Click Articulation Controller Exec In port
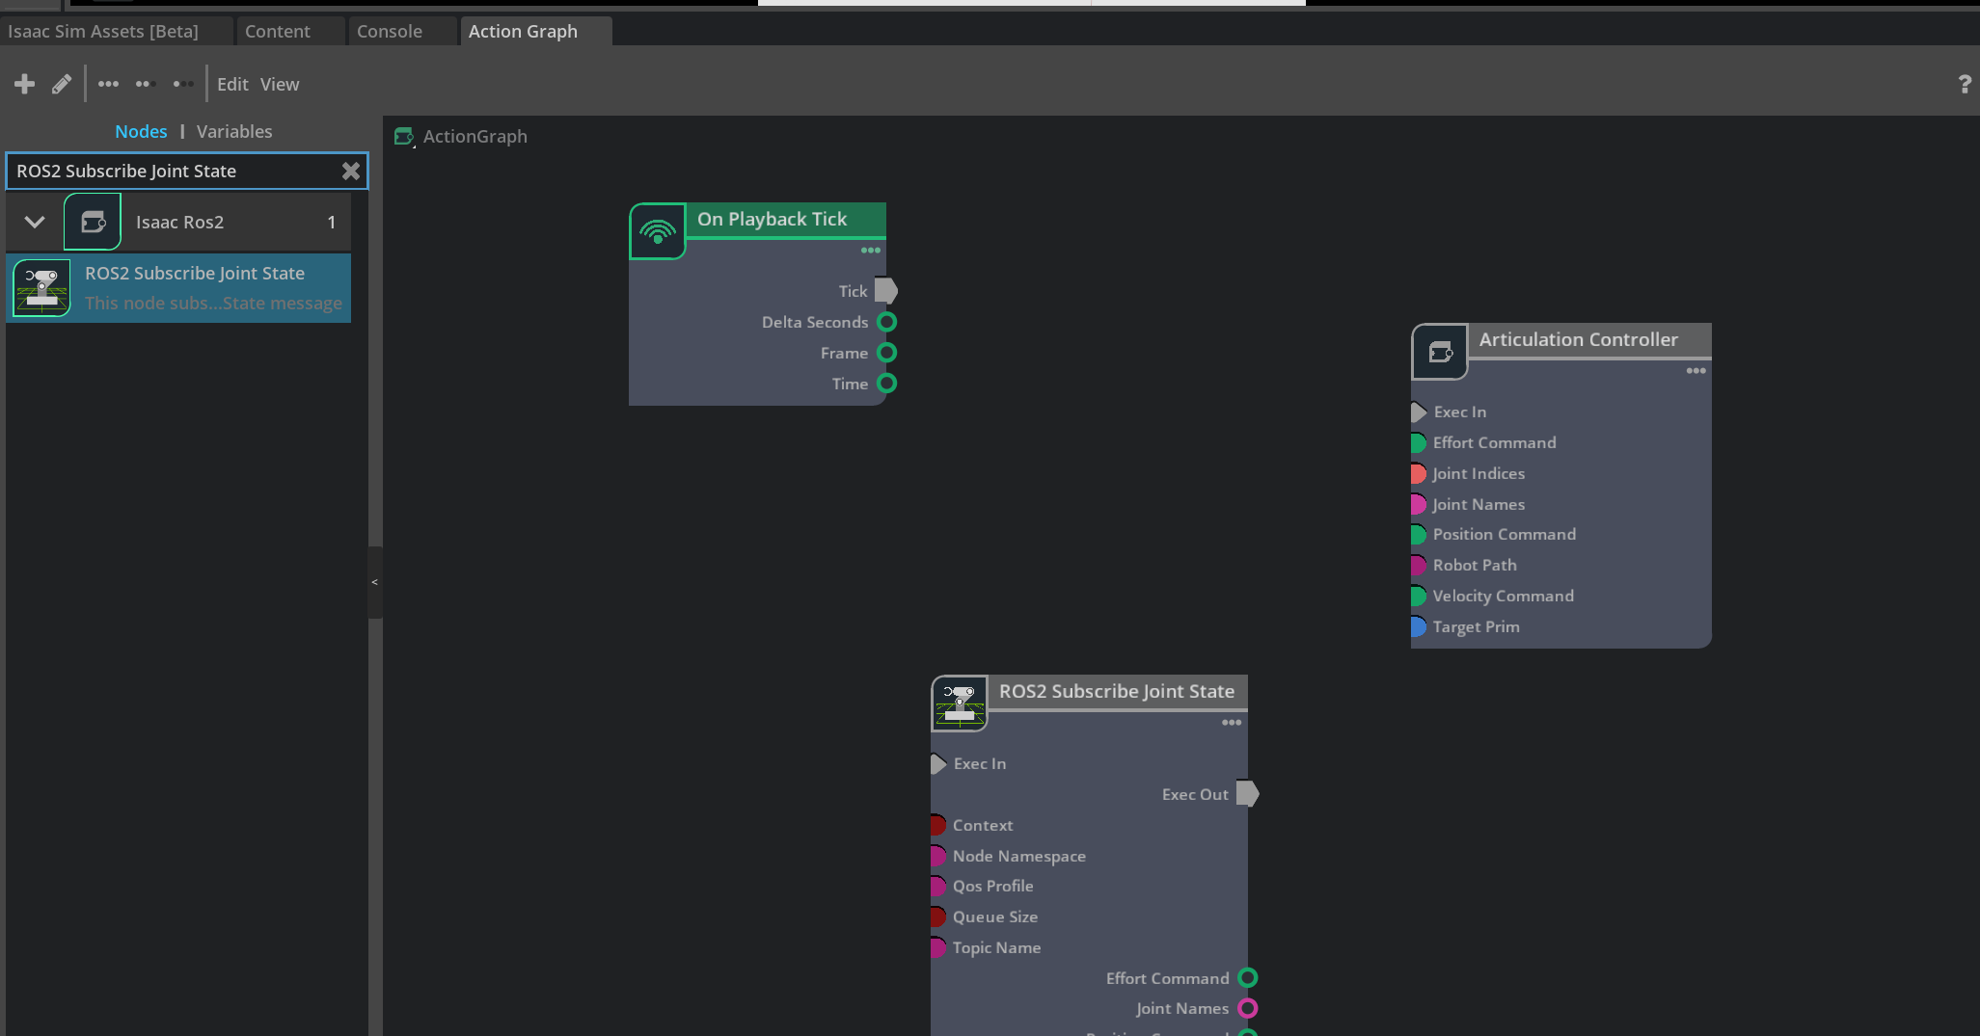Screen dimensions: 1980x1036 coord(1419,412)
